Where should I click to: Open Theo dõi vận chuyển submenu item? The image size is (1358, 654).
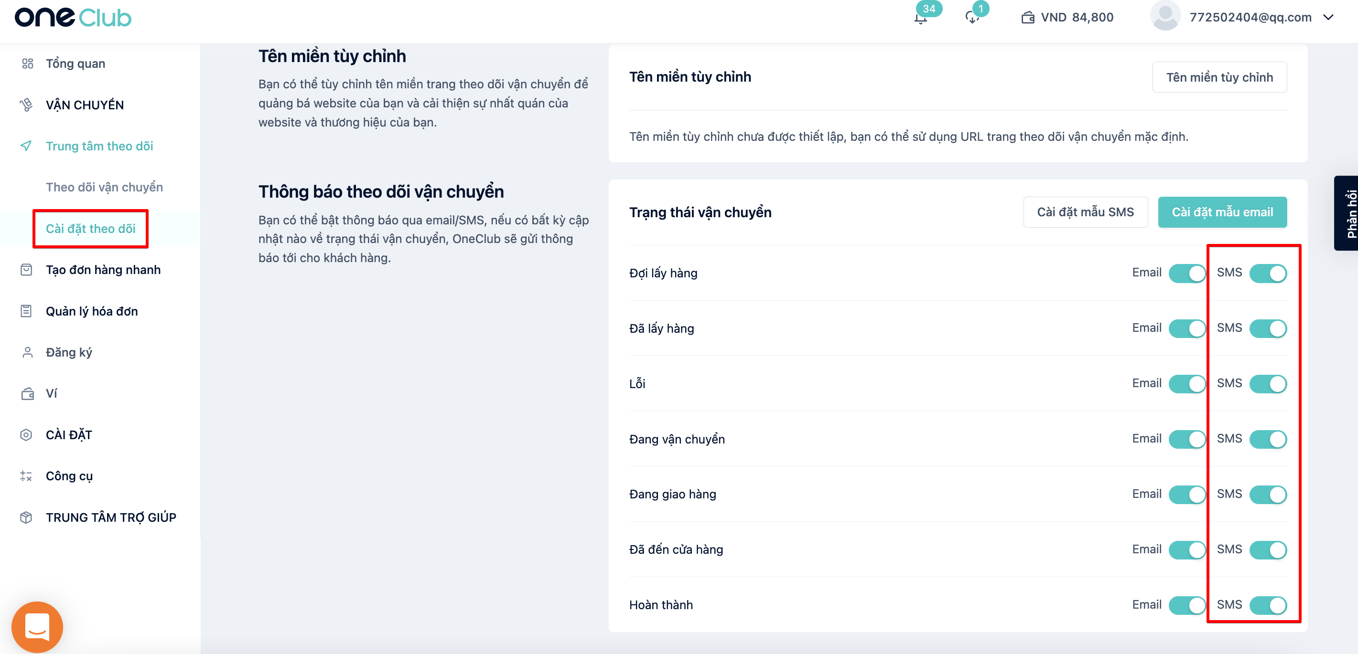point(104,188)
